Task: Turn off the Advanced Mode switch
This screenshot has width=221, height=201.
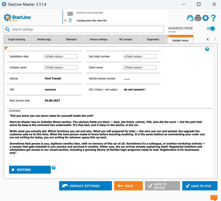Action: 211,29
